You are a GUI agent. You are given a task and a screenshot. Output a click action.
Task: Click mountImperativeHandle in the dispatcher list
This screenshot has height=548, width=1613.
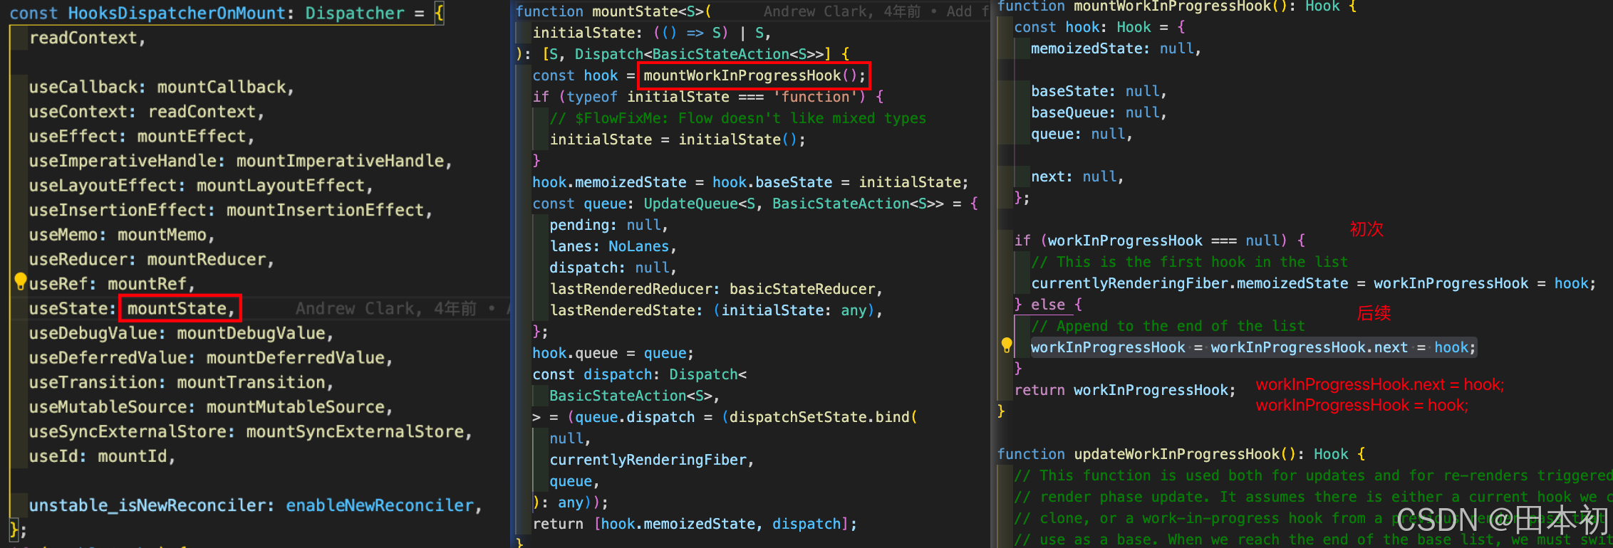[341, 161]
